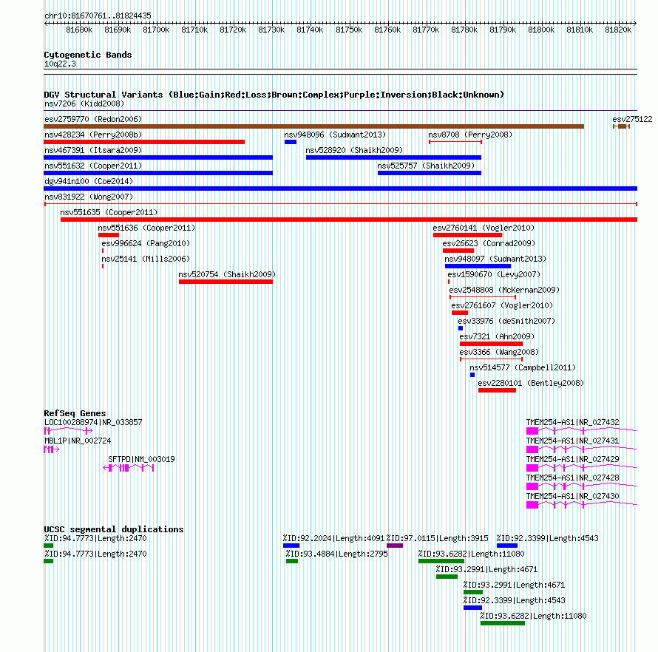Click the TMEM254-AS1|NR_027431 transcript label
The image size is (658, 652).
572,441
